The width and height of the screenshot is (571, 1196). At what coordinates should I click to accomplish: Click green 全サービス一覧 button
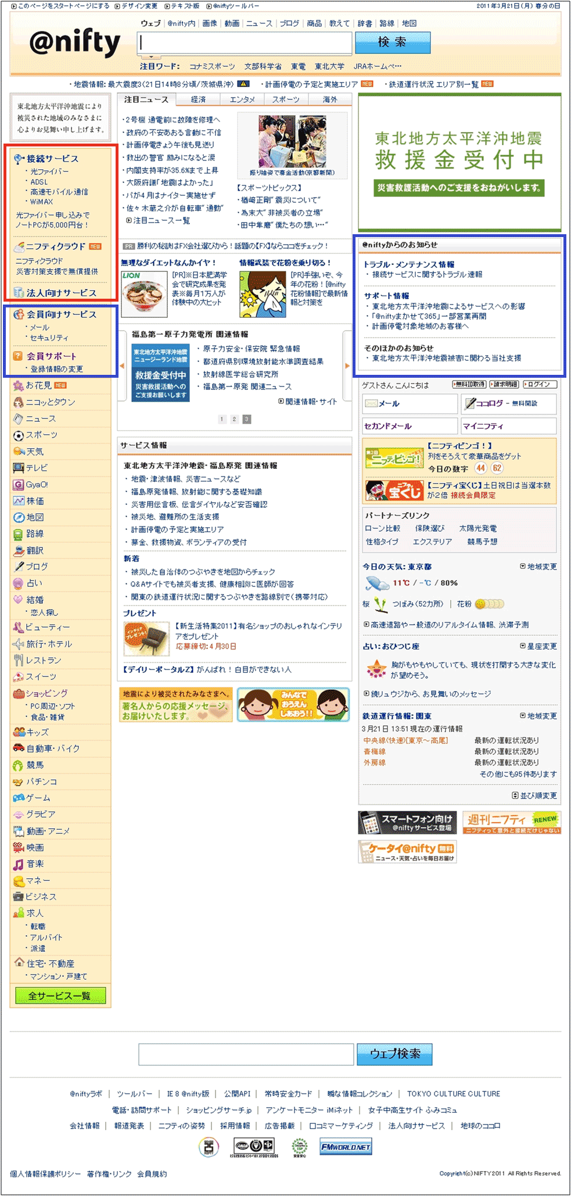tap(60, 996)
